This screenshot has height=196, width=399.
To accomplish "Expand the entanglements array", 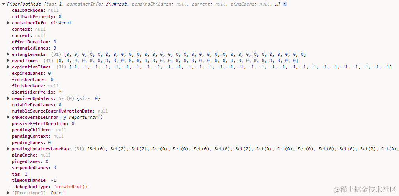I will [x=9, y=54].
